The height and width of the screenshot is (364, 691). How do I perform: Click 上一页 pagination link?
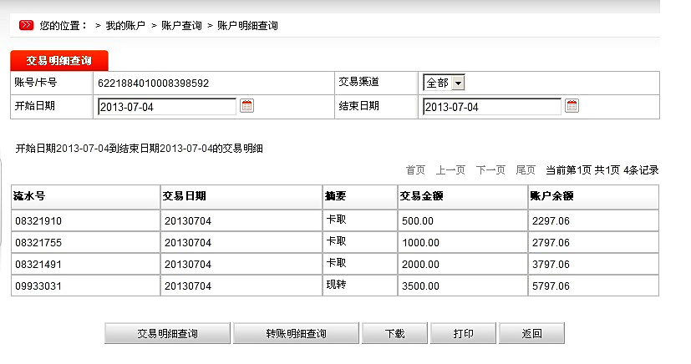(x=450, y=170)
